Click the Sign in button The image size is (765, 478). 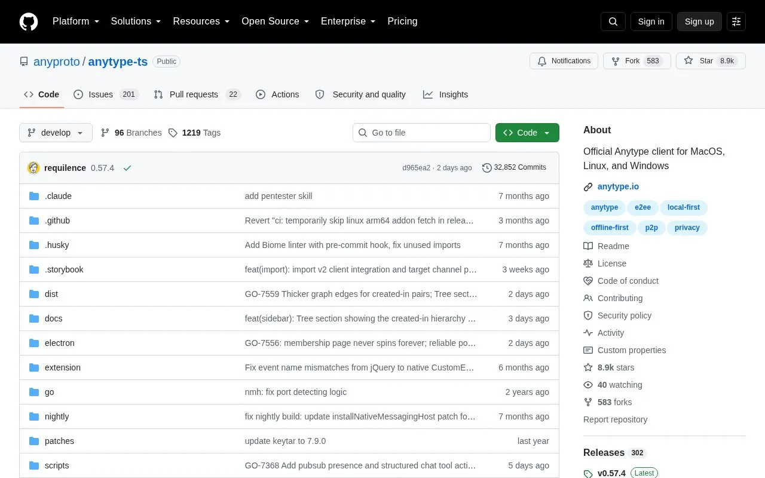pos(651,22)
